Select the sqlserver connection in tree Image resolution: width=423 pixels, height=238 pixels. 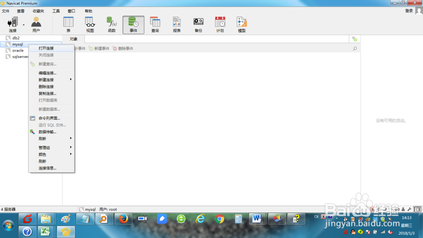click(x=20, y=57)
